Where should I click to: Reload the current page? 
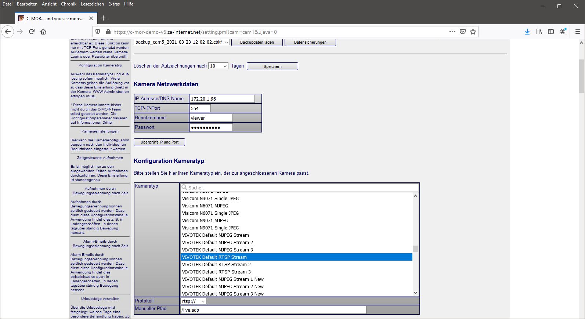pos(32,32)
